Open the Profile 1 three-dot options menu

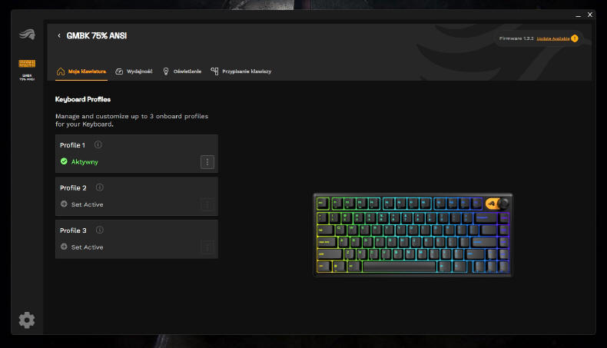[x=207, y=162]
